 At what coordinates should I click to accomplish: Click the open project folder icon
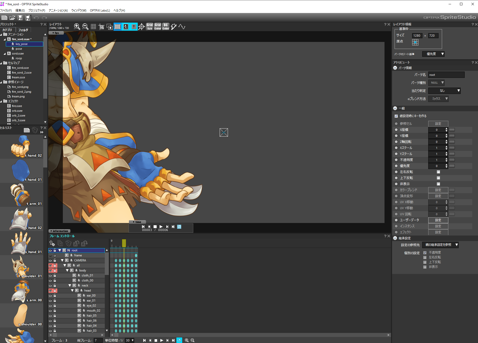pos(12,18)
